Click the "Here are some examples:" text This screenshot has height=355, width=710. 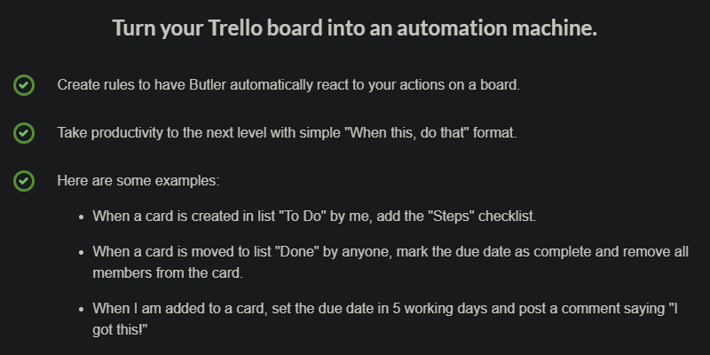pyautogui.click(x=138, y=181)
